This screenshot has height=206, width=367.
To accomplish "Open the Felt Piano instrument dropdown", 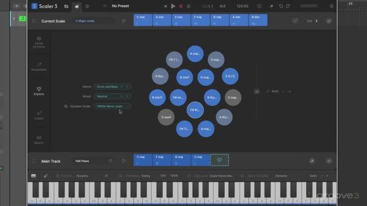I will coord(93,161).
